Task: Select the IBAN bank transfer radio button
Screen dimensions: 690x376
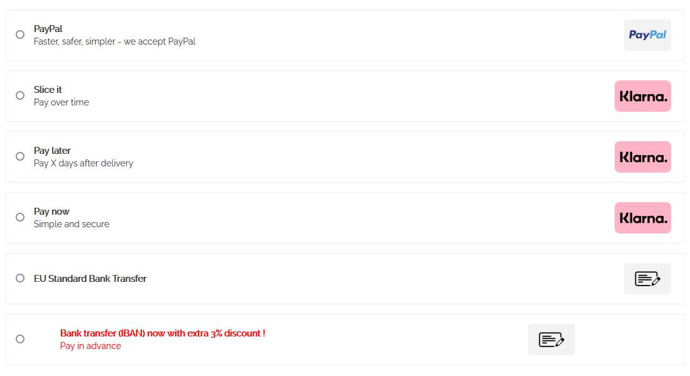Action: [x=20, y=339]
